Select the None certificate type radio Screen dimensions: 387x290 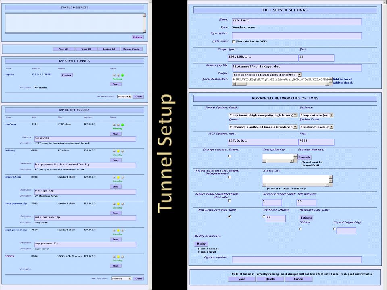[x=229, y=217]
